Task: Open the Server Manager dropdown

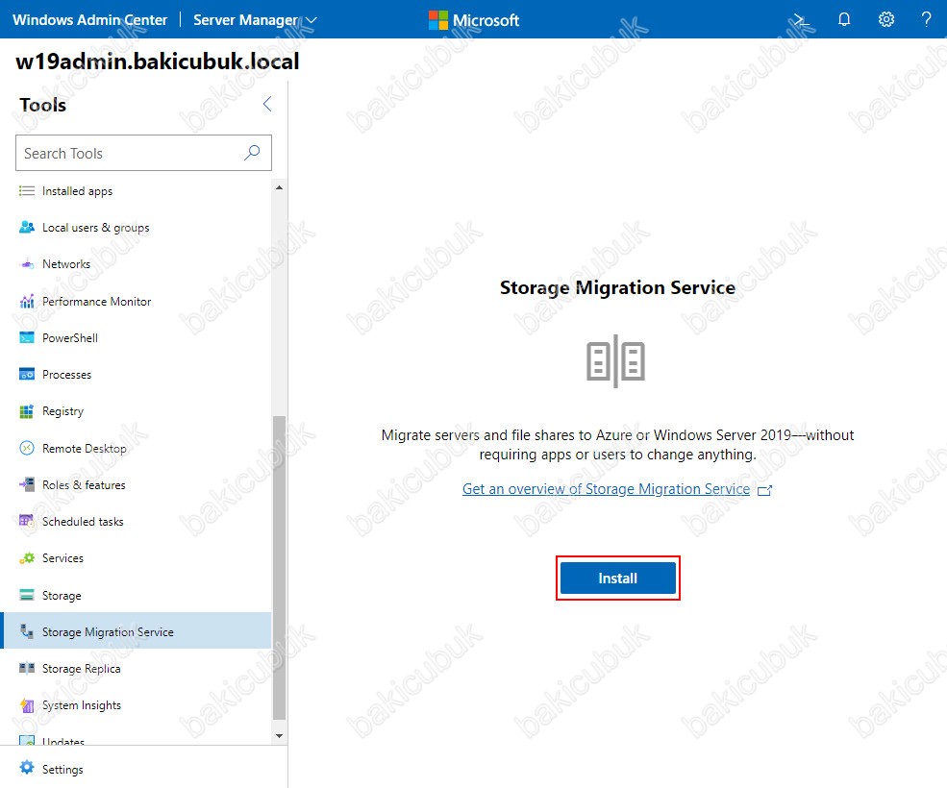Action: point(255,20)
